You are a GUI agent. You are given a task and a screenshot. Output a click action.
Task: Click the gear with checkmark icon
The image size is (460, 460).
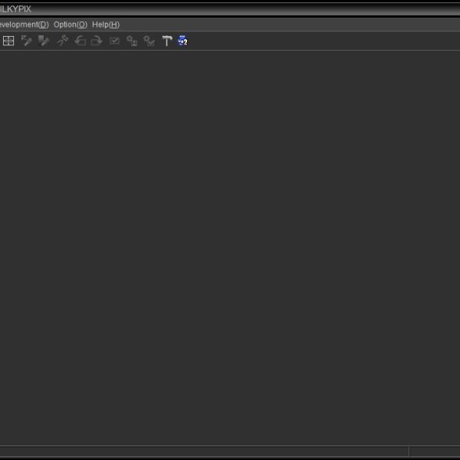click(149, 41)
